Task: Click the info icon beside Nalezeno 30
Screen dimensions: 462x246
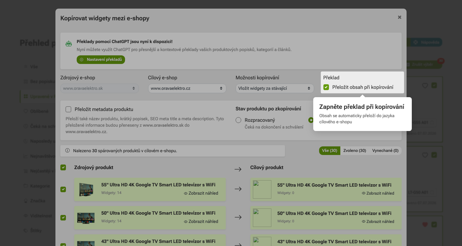Action: (x=67, y=151)
